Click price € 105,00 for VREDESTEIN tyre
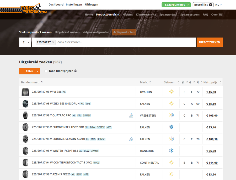Viewport: 236px width, 180px height. coord(212,116)
